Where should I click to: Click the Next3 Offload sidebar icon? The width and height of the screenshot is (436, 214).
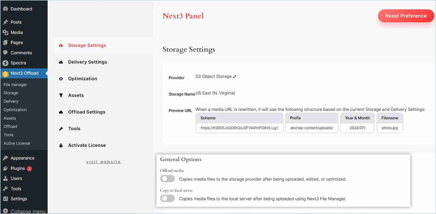pos(5,74)
